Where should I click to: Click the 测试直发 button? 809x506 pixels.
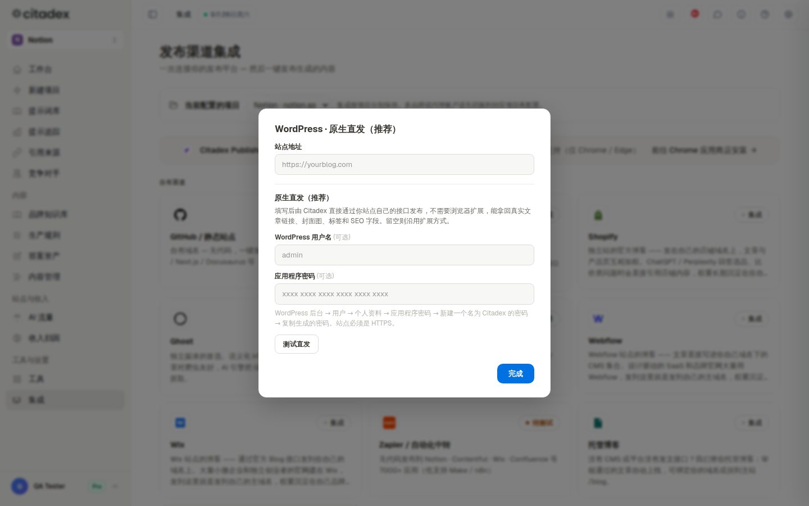click(x=296, y=344)
